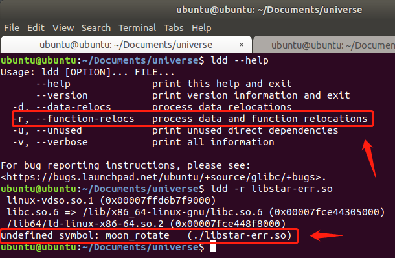Screen dimensions: 395x258
Task: Click the linux-vdso.so.1 output line
Action: [111, 200]
